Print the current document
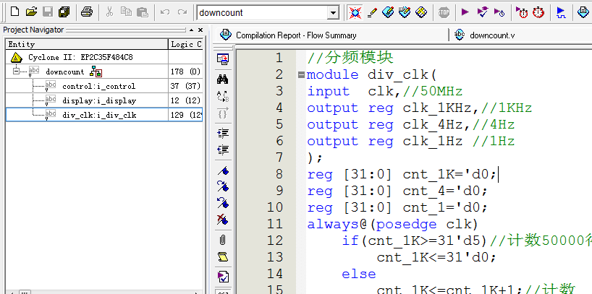The height and width of the screenshot is (294, 592). point(87,12)
